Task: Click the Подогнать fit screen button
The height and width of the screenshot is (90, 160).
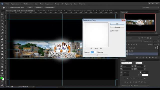Action: (38, 7)
